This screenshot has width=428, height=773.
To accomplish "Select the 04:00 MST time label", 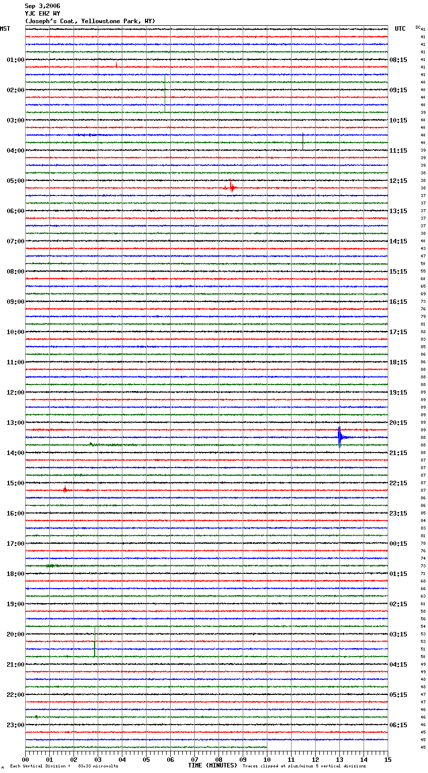I will (16, 151).
